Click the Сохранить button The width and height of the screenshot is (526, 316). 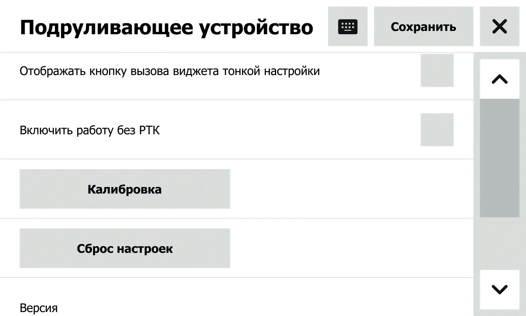tap(423, 26)
